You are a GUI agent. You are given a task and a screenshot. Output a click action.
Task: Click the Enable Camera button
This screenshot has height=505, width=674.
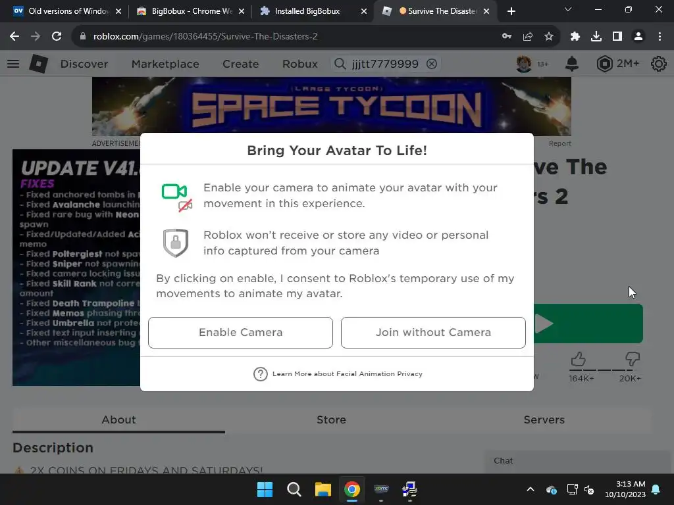(x=240, y=332)
